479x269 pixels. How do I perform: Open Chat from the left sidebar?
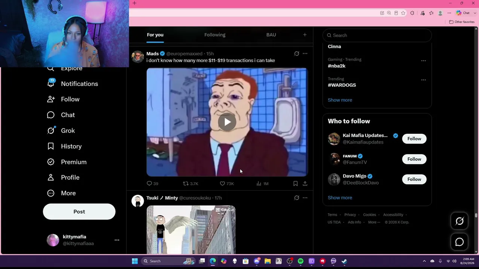tap(61, 115)
